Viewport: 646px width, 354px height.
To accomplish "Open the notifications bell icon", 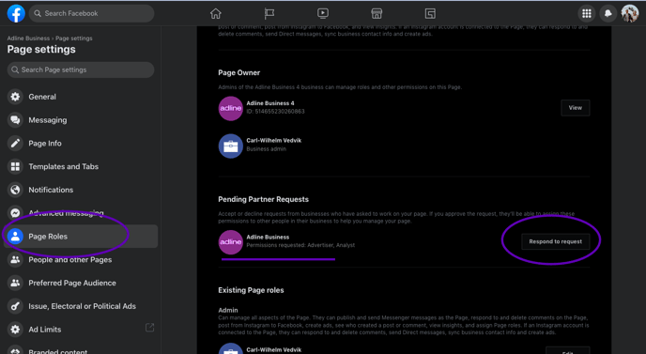I will pos(608,13).
